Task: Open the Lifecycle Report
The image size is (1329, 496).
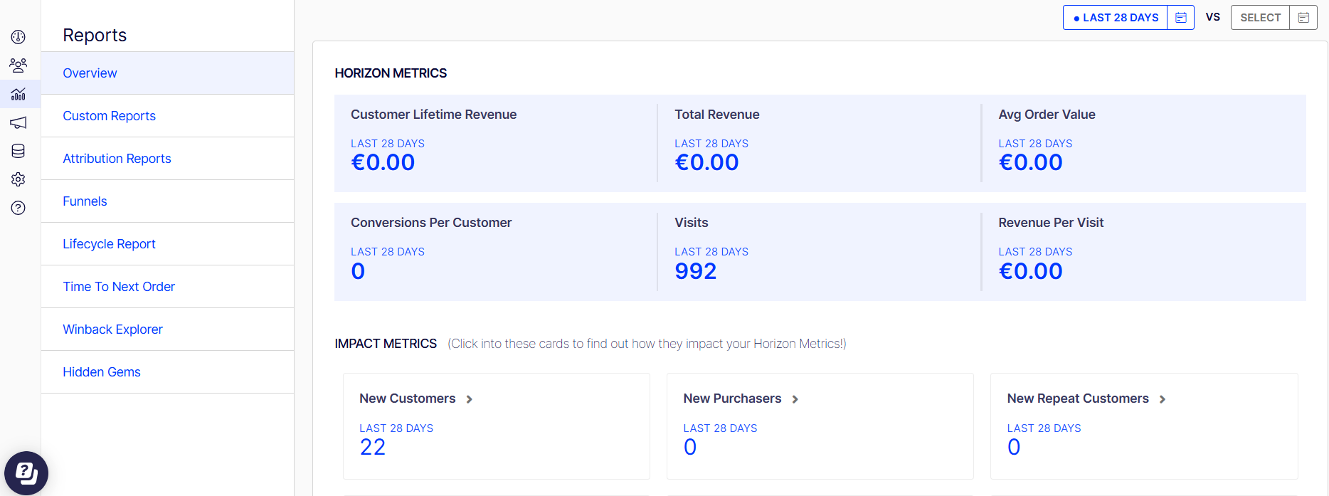Action: click(x=168, y=244)
